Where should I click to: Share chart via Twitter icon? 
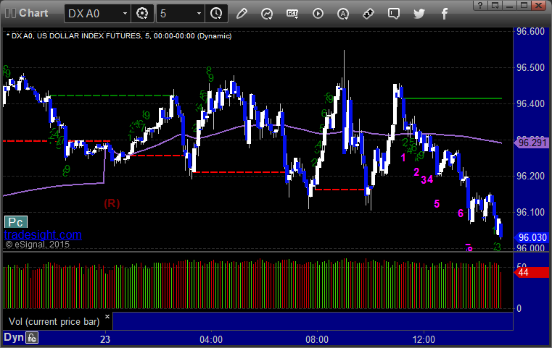tap(419, 14)
